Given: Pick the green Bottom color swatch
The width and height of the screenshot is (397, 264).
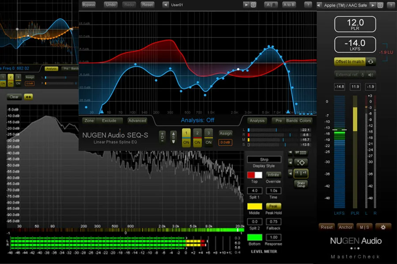Looking at the screenshot, I should click(x=255, y=238).
